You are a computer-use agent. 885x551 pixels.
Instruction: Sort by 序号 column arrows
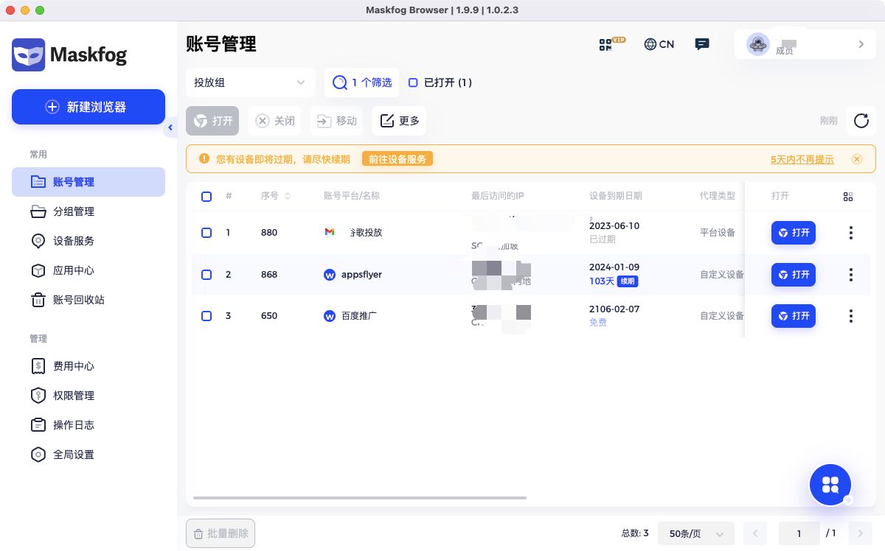click(288, 196)
